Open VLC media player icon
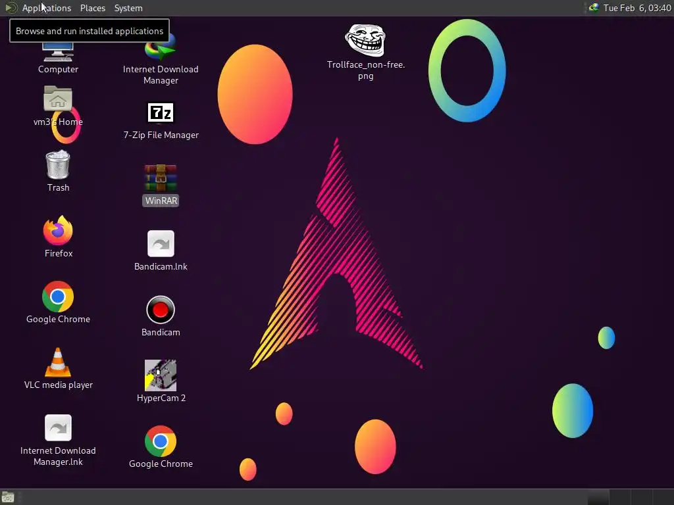The height and width of the screenshot is (505, 674). (x=58, y=362)
